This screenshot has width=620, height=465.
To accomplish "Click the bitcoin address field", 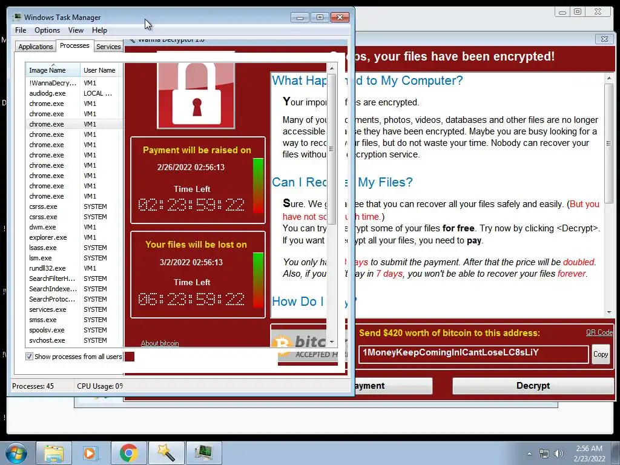I will point(473,354).
